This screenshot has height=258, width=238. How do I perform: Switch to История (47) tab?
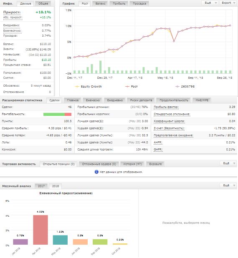pos(132,164)
